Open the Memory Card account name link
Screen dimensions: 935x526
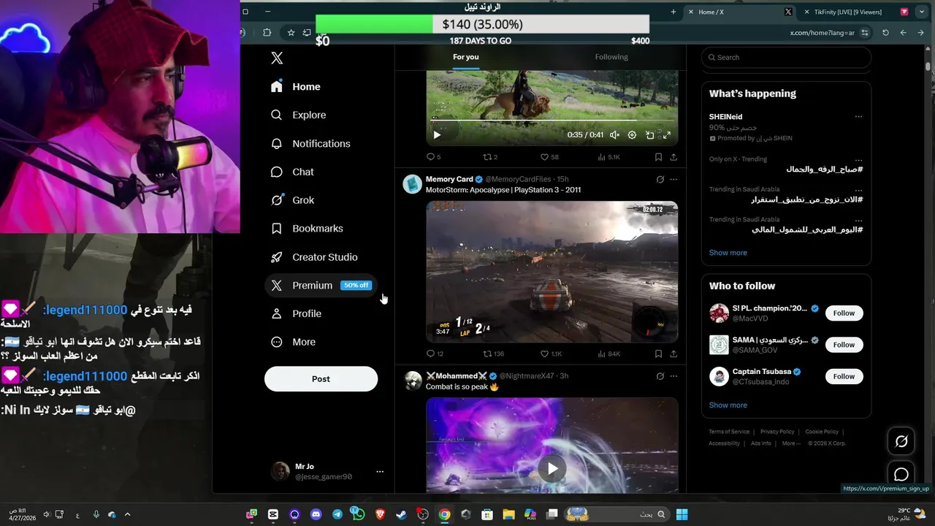tap(449, 179)
